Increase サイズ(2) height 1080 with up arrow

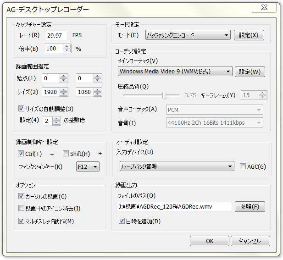(x=97, y=90)
